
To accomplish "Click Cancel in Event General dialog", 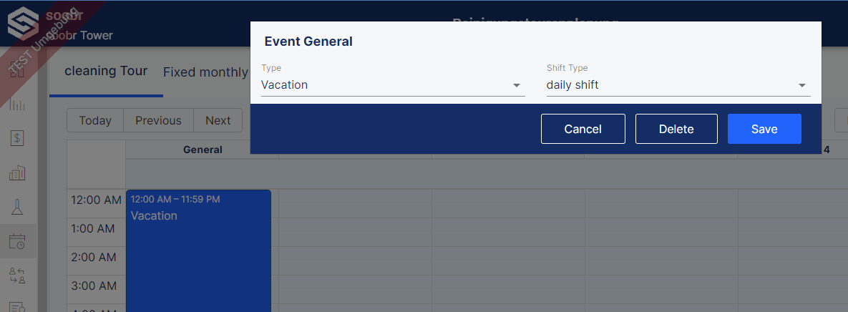I will [583, 129].
